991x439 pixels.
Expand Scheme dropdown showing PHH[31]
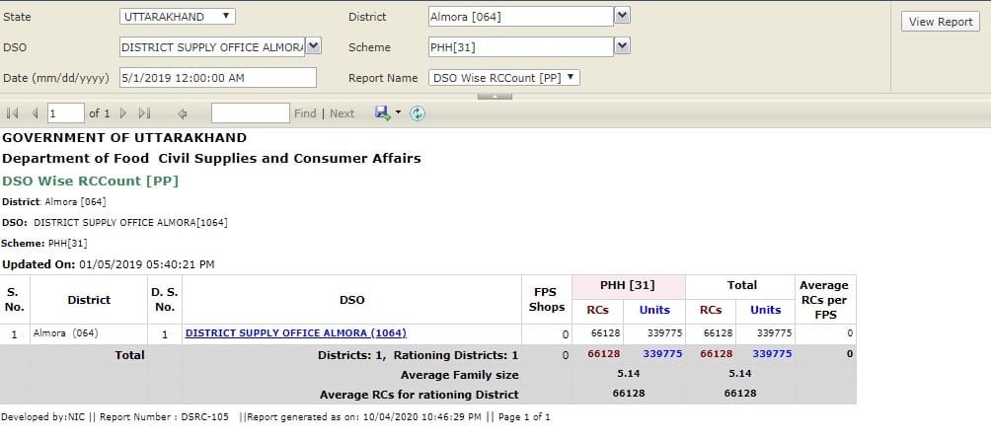coord(622,46)
